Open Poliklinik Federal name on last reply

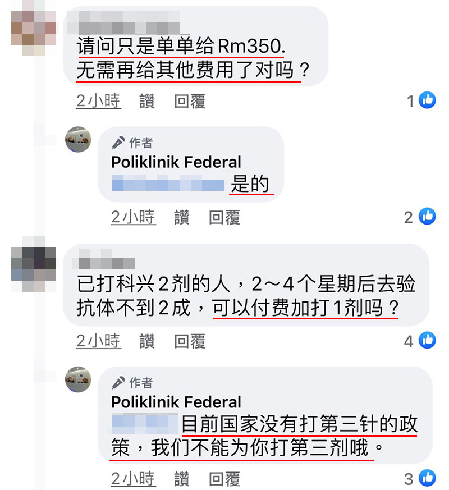point(176,402)
